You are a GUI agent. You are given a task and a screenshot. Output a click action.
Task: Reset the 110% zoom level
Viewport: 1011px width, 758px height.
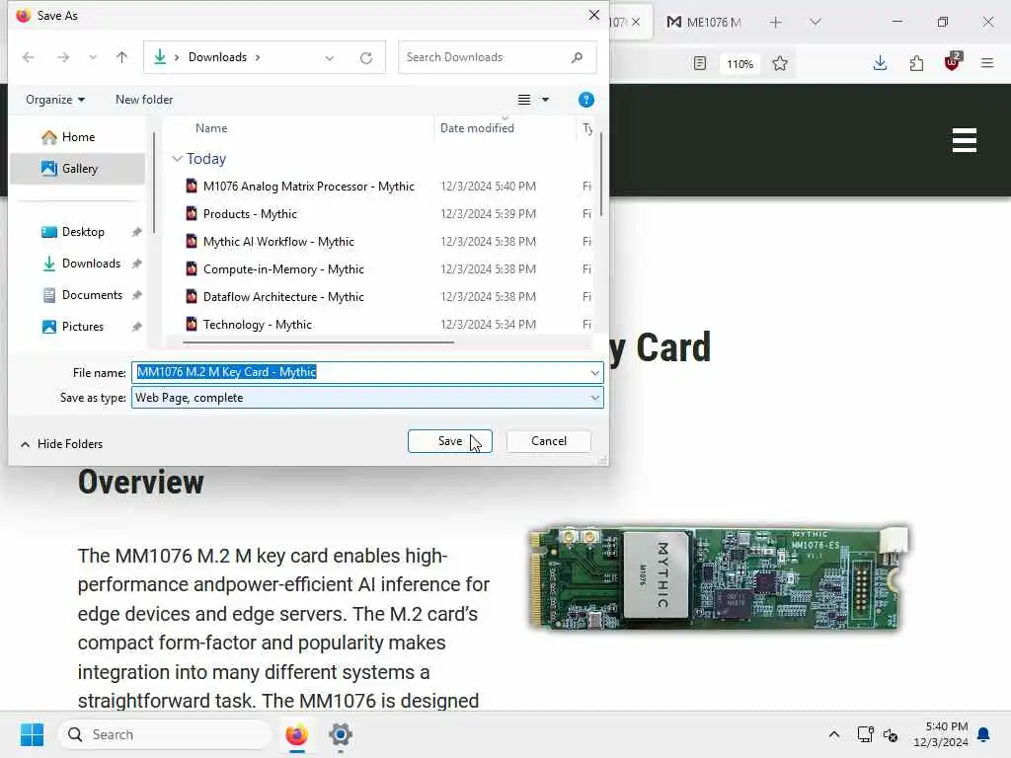pyautogui.click(x=739, y=64)
